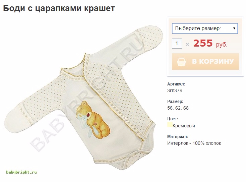
Task: Click the "Материал:" label
Action: pyautogui.click(x=178, y=137)
